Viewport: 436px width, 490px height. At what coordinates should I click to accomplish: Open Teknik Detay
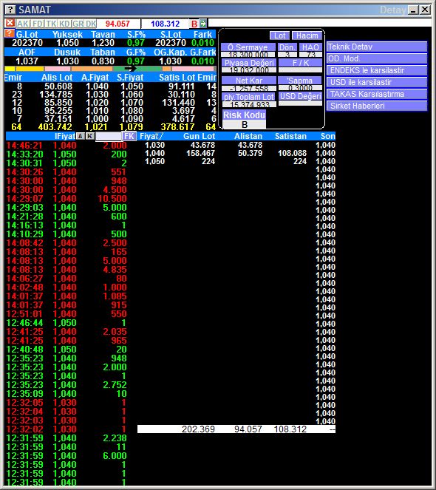(377, 47)
